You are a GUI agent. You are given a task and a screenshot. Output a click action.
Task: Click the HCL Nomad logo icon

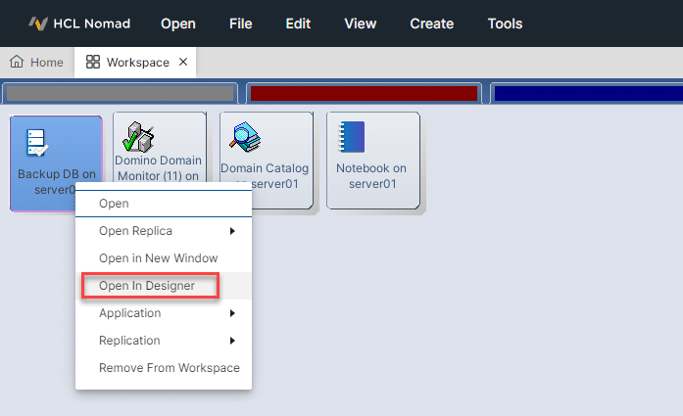tap(38, 23)
